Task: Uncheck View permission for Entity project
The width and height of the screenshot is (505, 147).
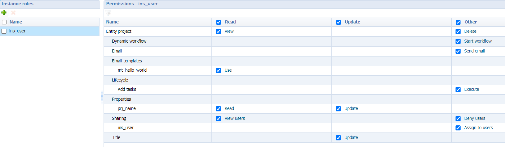Action: [x=219, y=31]
